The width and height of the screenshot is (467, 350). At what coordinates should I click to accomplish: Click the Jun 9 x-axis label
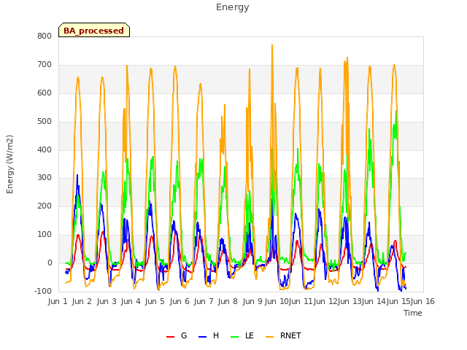pyautogui.click(x=252, y=301)
